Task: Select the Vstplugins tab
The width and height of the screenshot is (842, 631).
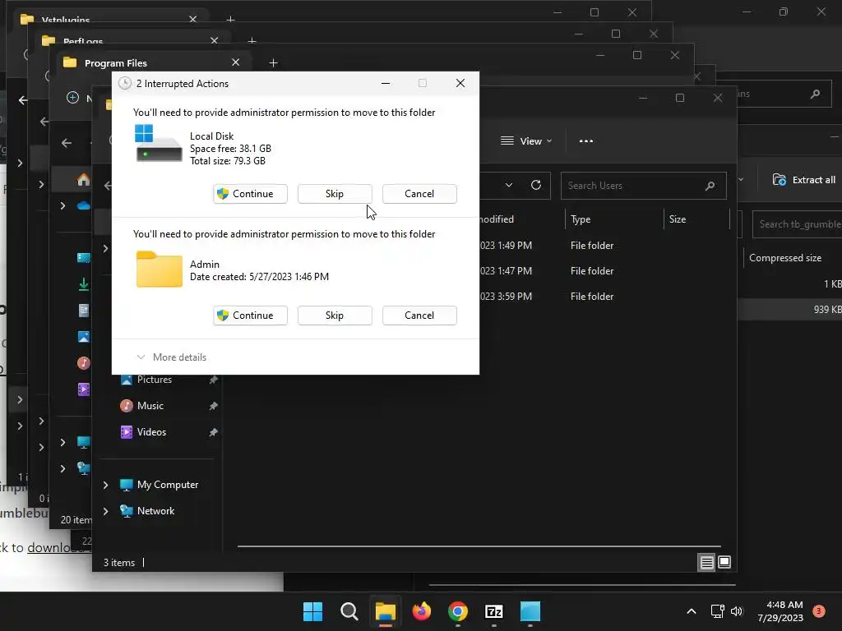Action: (x=66, y=20)
